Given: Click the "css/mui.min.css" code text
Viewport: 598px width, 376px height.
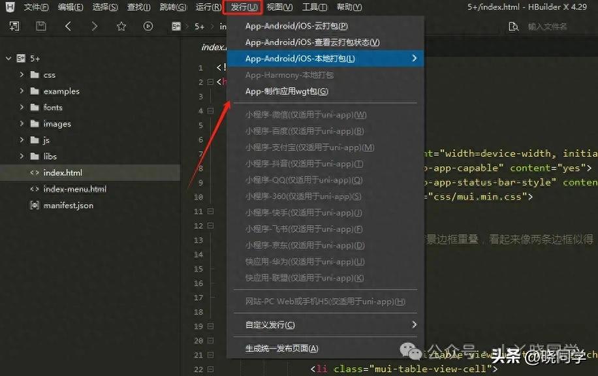Looking at the screenshot, I should point(477,196).
